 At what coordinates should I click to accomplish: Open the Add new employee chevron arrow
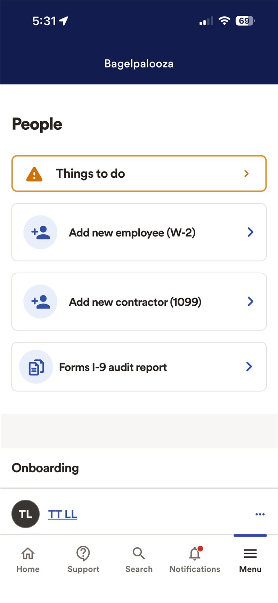click(250, 232)
